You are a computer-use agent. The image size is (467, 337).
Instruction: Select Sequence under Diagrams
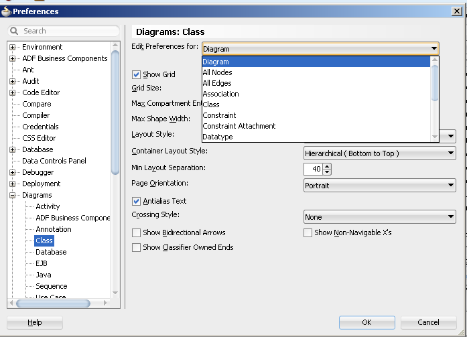click(52, 286)
